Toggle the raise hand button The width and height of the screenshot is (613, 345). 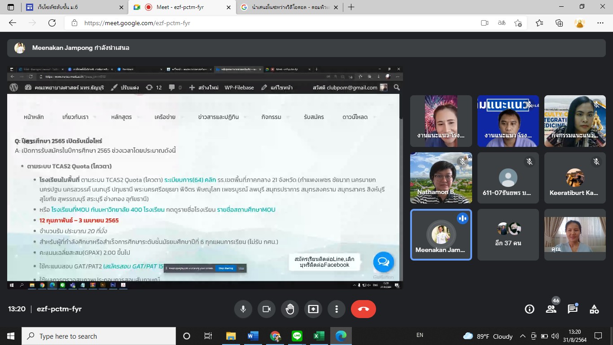pyautogui.click(x=290, y=309)
